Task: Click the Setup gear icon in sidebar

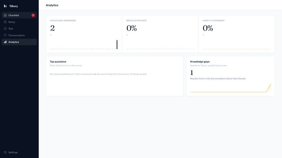Action: click(5, 22)
